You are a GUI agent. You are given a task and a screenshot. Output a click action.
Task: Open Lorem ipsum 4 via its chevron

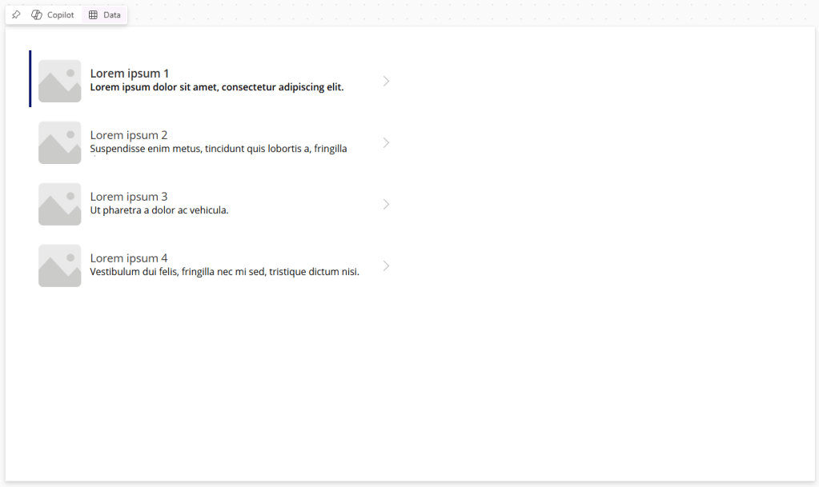pos(387,265)
